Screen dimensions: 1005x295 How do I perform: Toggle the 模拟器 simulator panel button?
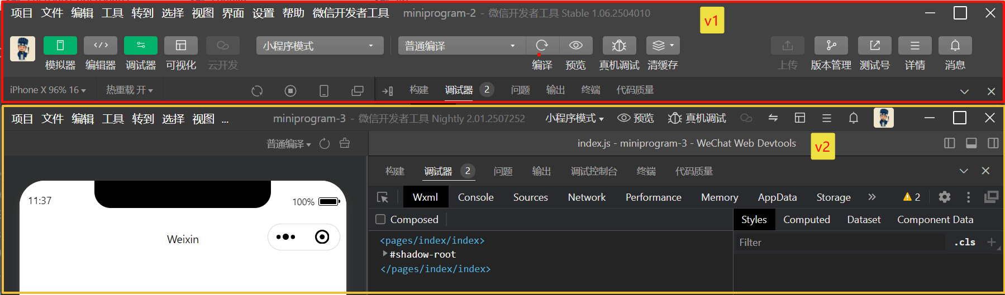click(60, 46)
